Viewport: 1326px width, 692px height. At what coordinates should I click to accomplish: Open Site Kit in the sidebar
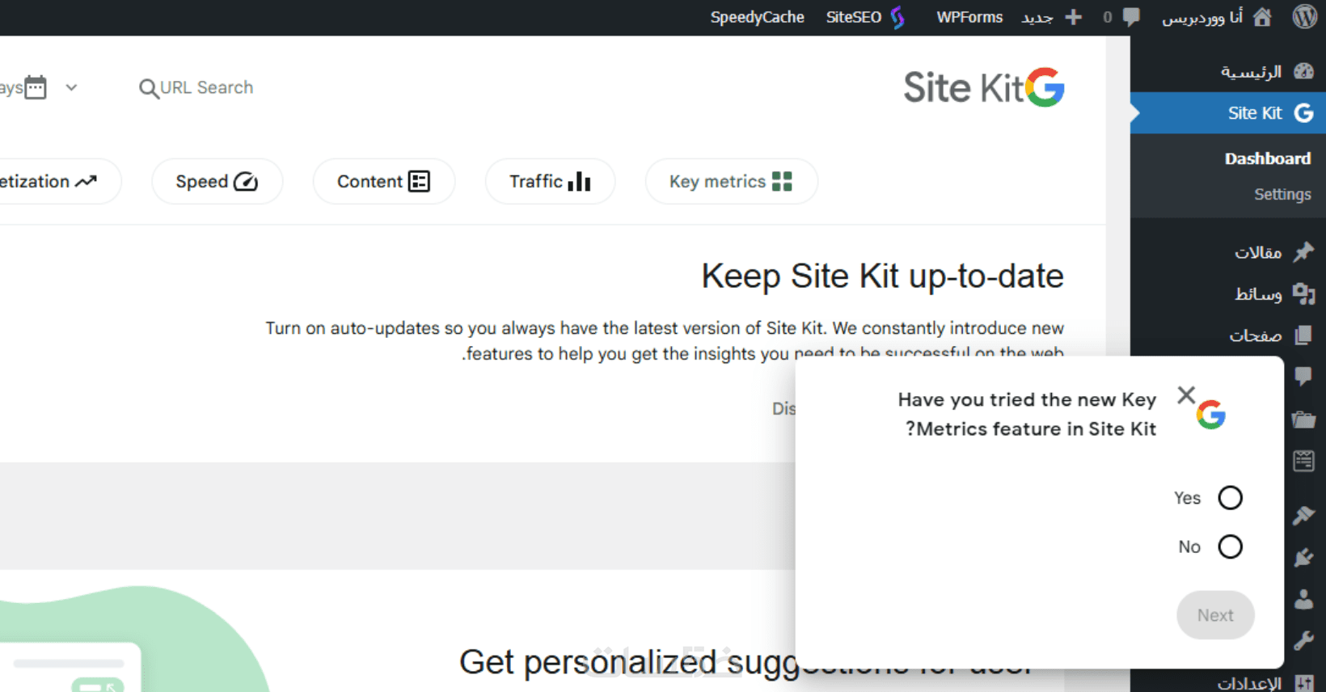click(1228, 113)
